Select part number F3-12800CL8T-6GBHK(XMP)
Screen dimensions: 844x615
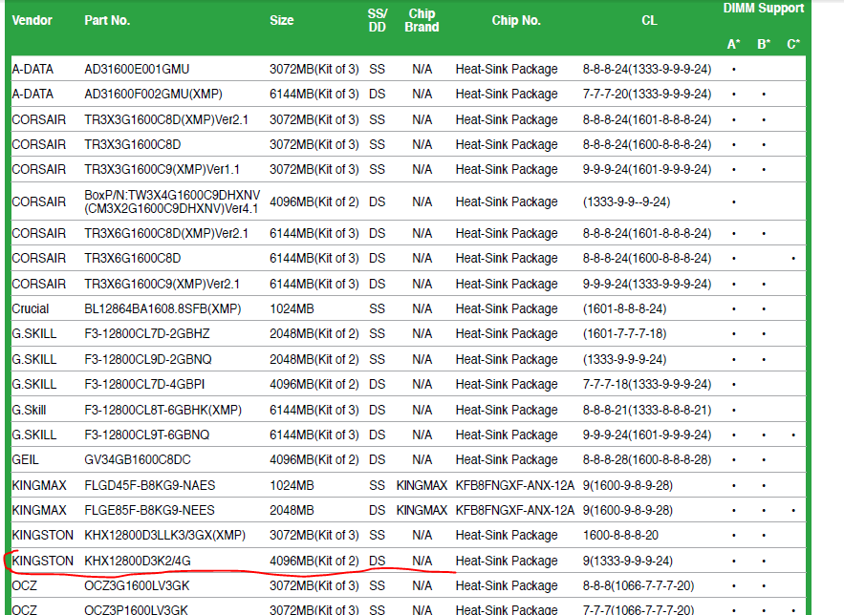(163, 411)
